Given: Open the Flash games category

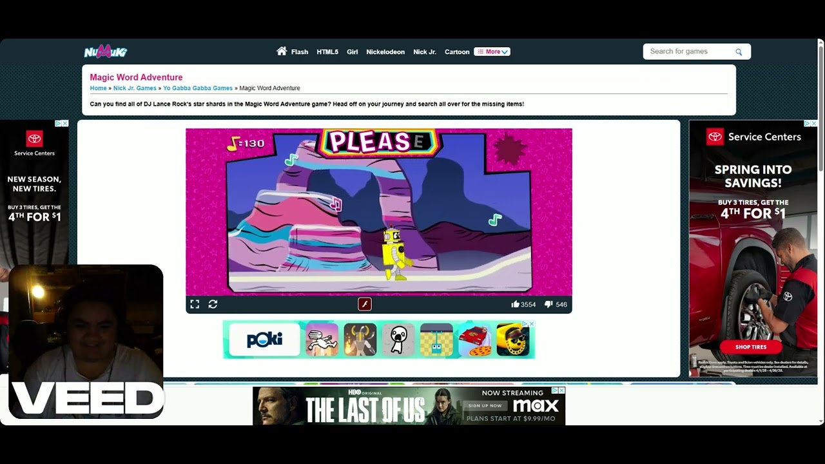Looking at the screenshot, I should coord(300,52).
